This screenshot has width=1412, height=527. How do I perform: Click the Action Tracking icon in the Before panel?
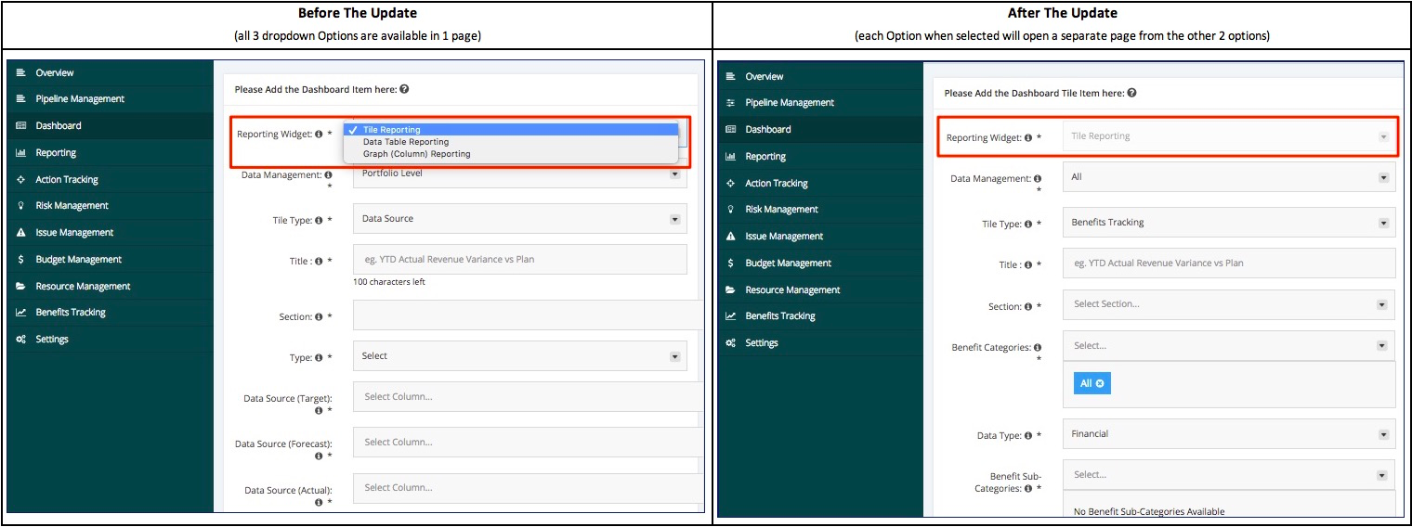click(20, 179)
